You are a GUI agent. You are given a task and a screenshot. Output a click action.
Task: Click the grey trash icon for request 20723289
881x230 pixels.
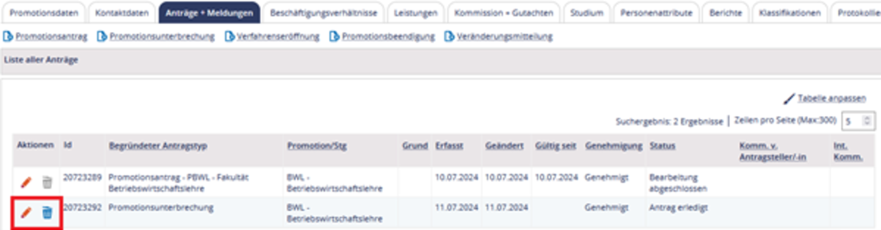[x=47, y=182]
